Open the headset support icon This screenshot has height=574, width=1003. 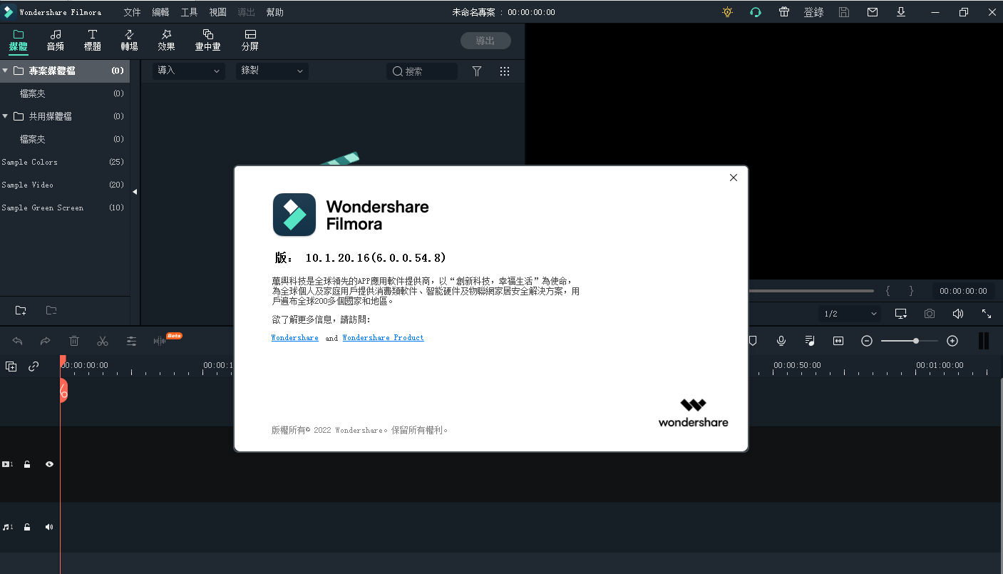(756, 12)
